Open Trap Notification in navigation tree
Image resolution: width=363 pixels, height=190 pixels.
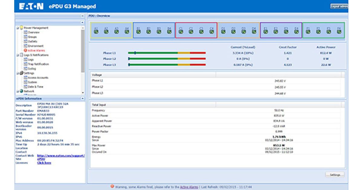click(x=38, y=64)
